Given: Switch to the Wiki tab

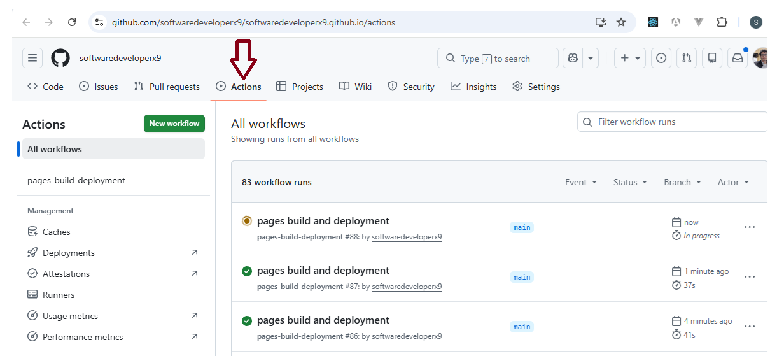Looking at the screenshot, I should (x=355, y=87).
